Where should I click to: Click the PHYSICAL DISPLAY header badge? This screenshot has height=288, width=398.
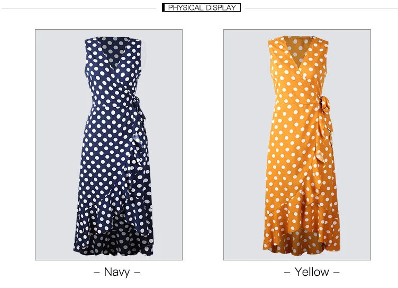point(201,7)
